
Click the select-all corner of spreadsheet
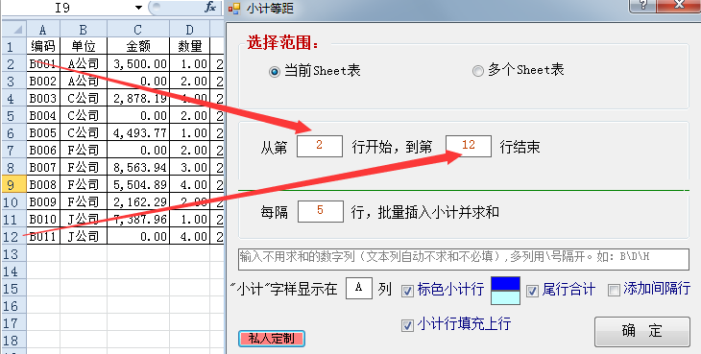[14, 30]
